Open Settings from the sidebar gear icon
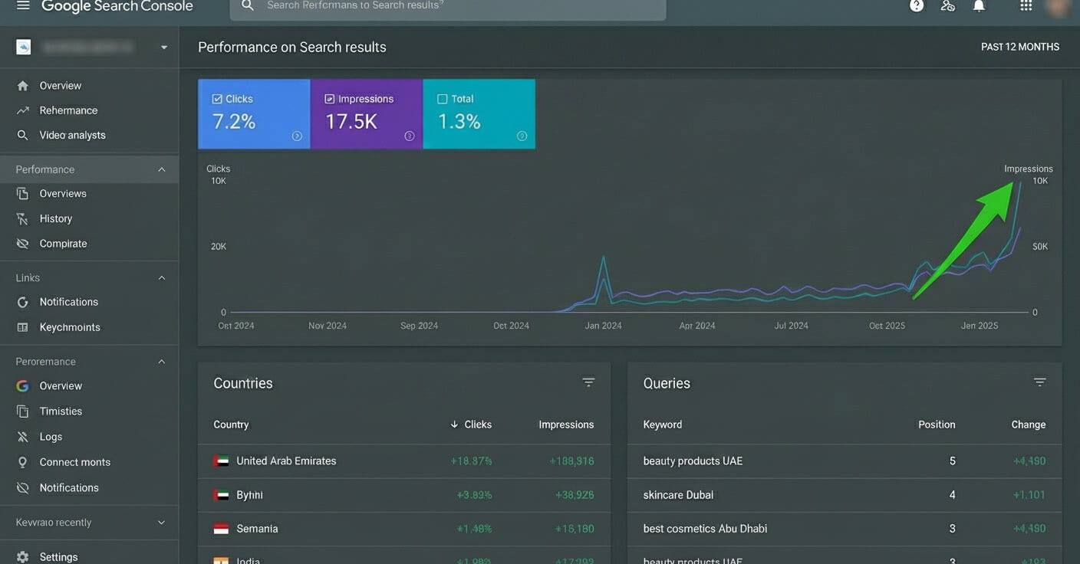Screen dimensions: 1080x564 (58, 556)
